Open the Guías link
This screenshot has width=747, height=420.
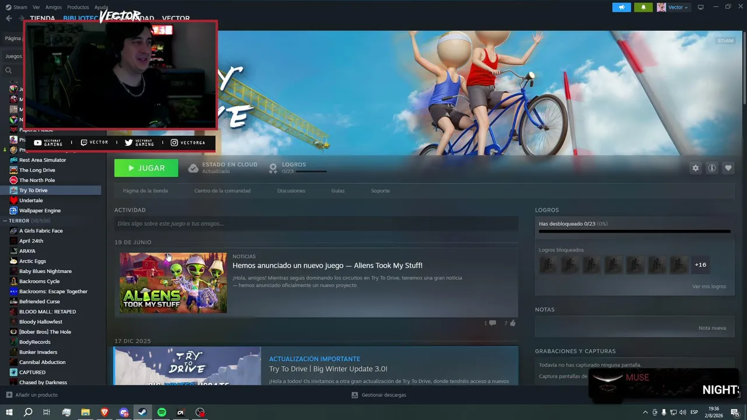click(338, 191)
